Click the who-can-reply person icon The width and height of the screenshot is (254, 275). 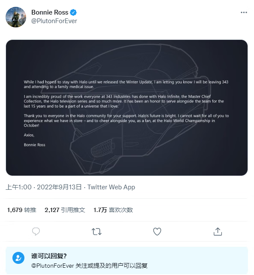[x=18, y=258]
